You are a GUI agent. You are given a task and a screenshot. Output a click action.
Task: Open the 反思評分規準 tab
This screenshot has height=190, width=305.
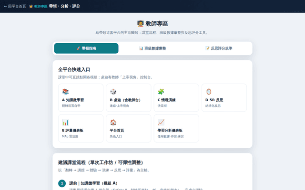[x=219, y=48]
